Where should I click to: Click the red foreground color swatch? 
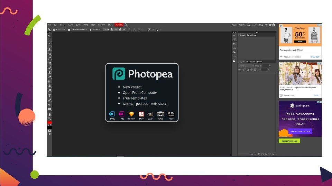pyautogui.click(x=49, y=123)
